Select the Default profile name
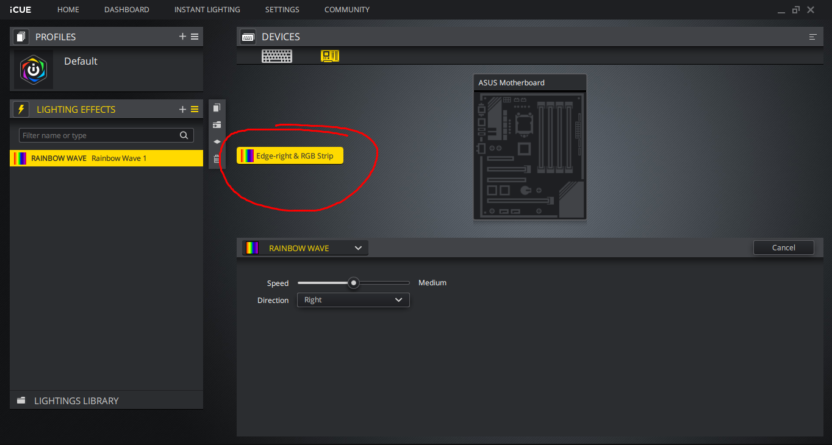This screenshot has width=832, height=445. (81, 61)
